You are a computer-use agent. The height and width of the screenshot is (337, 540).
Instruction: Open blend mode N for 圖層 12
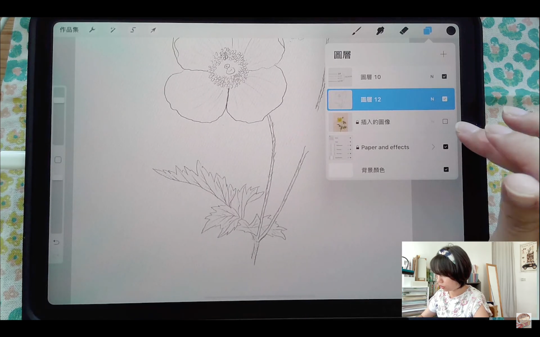(x=432, y=99)
